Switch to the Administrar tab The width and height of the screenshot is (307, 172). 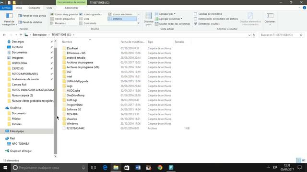(71, 8)
